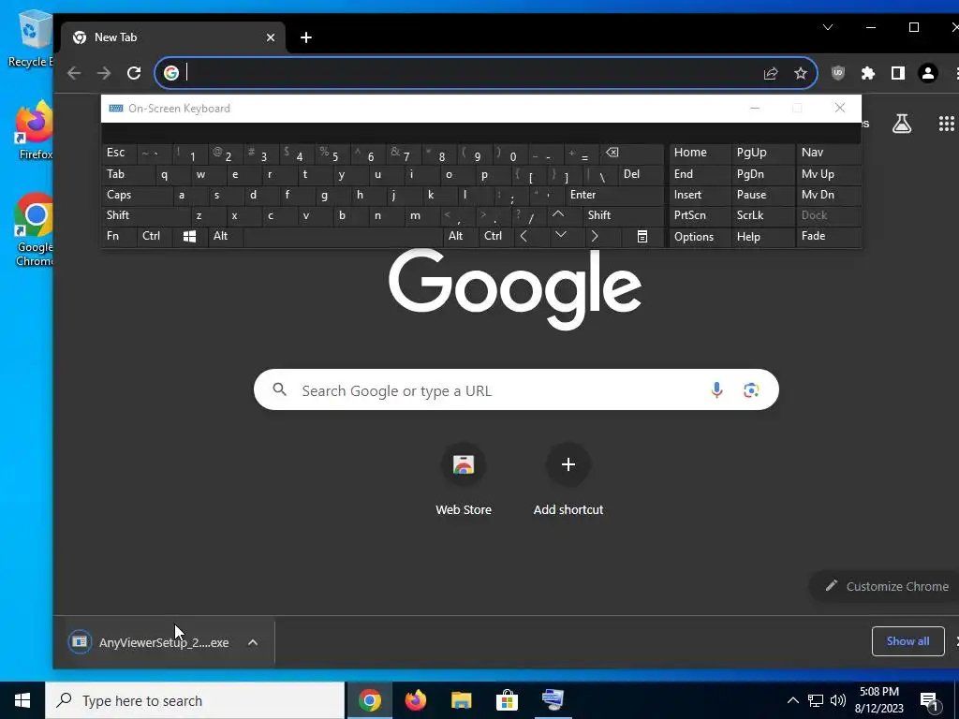Go forward in Chrome
Image resolution: width=959 pixels, height=719 pixels.
[104, 73]
